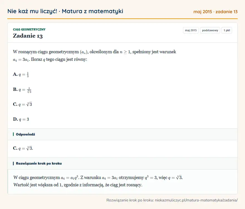This screenshot has height=209, width=245.
Task: Select answer option D, q = 3
Action: pyautogui.click(x=21, y=119)
